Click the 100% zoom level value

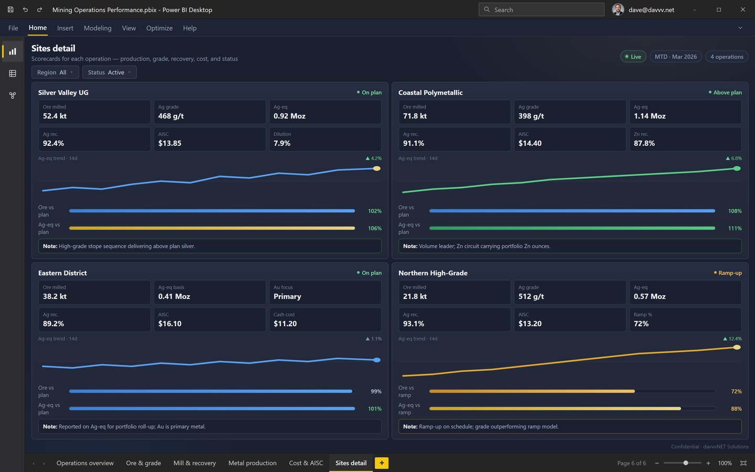click(x=725, y=463)
